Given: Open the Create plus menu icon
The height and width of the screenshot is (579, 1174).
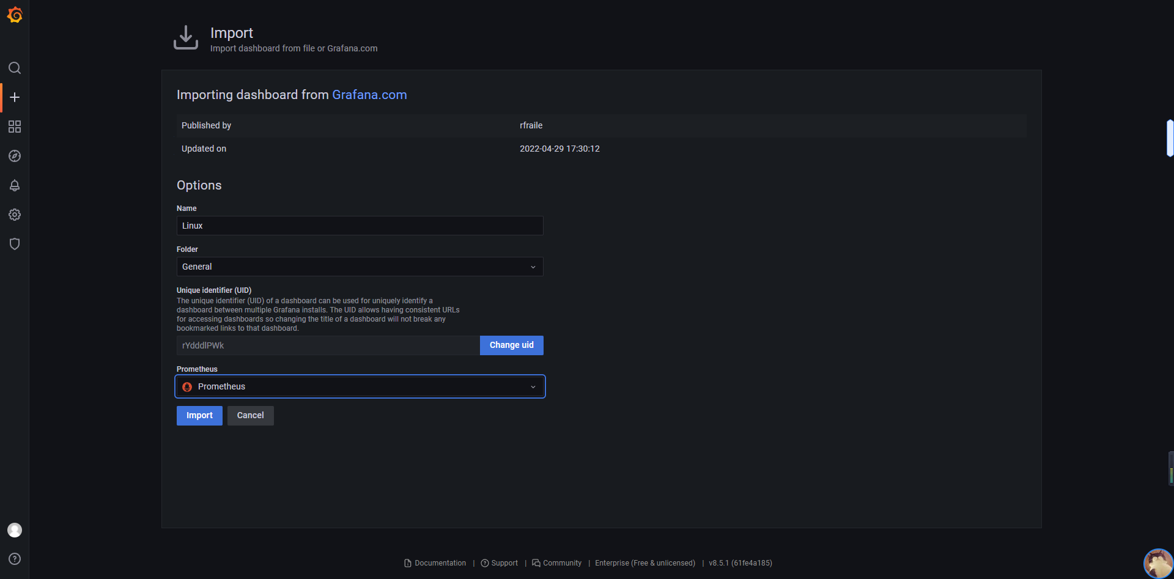Looking at the screenshot, I should pyautogui.click(x=15, y=97).
